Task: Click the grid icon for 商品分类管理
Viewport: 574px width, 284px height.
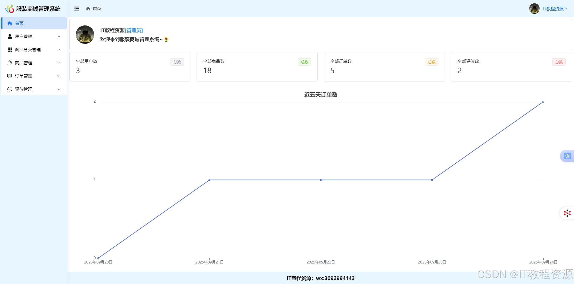Action: 10,50
